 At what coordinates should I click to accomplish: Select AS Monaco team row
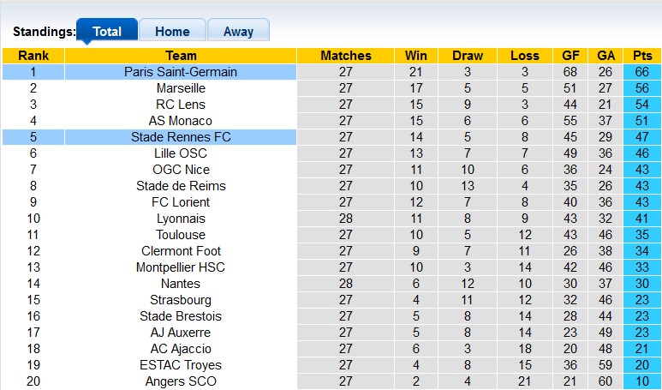[x=181, y=121]
